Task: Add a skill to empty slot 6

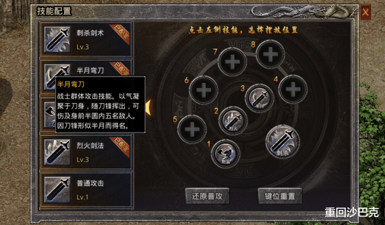Action: tap(203, 90)
